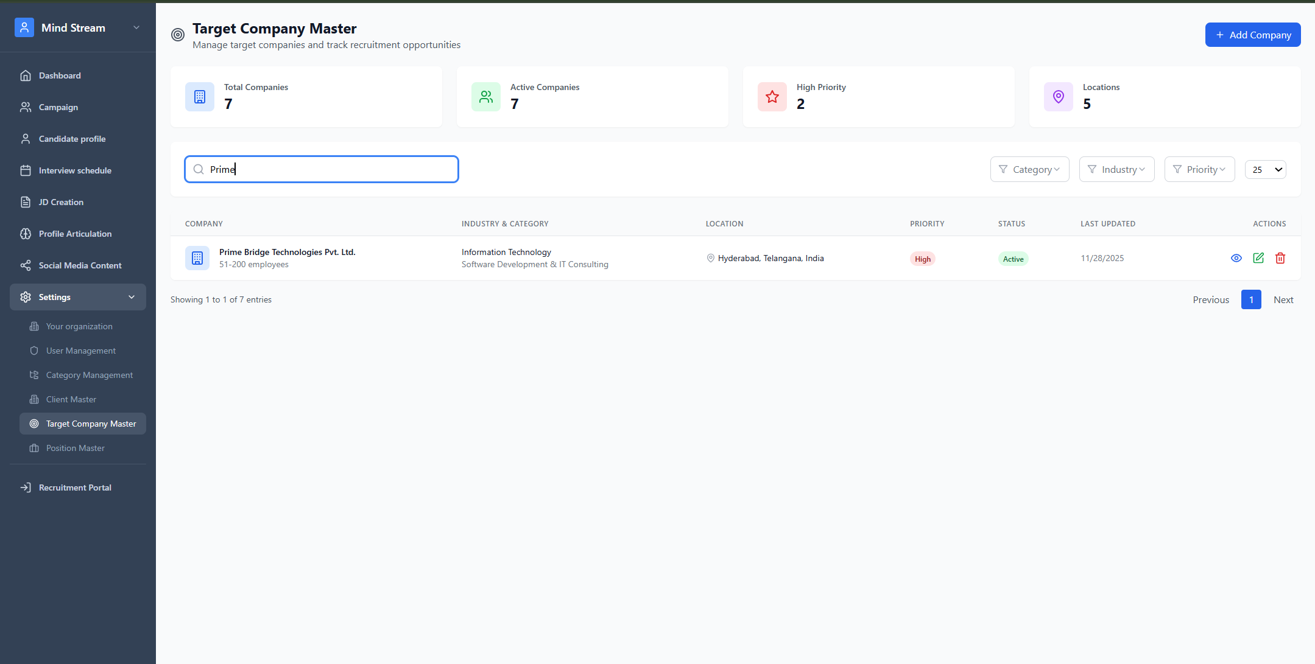Delete Prime Bridge Technologies with trash icon

tap(1280, 258)
